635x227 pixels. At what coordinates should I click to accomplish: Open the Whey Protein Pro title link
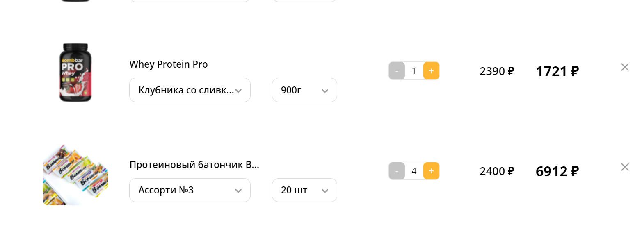[x=169, y=64]
